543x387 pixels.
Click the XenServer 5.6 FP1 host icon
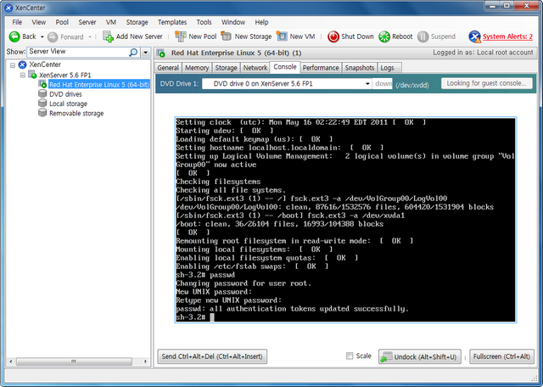(x=32, y=75)
